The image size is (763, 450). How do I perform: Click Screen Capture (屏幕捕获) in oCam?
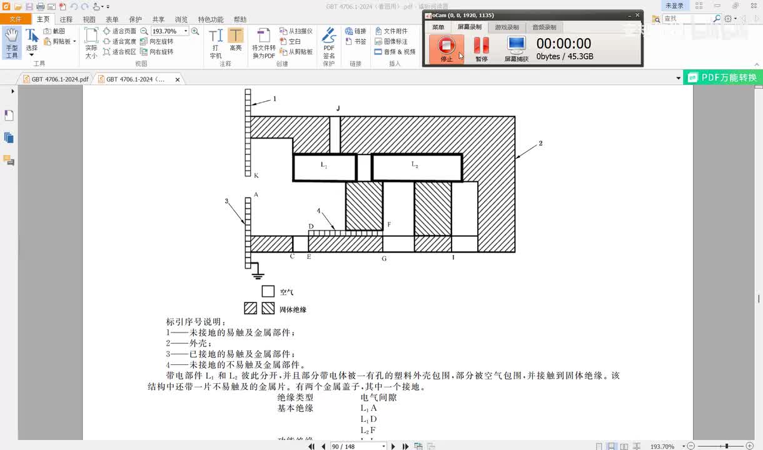(x=517, y=49)
